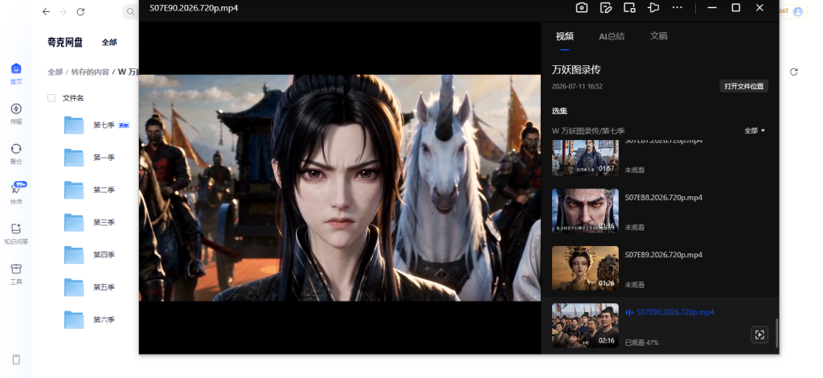Open the 第六季 folder icon
823x378 pixels.
pyautogui.click(x=74, y=320)
